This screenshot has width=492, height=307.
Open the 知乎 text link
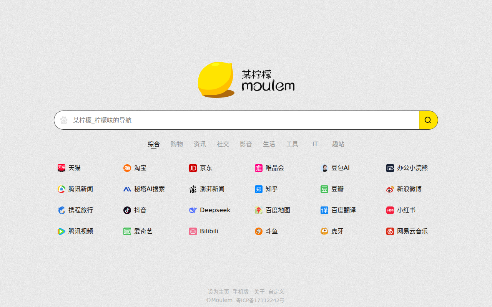point(272,189)
